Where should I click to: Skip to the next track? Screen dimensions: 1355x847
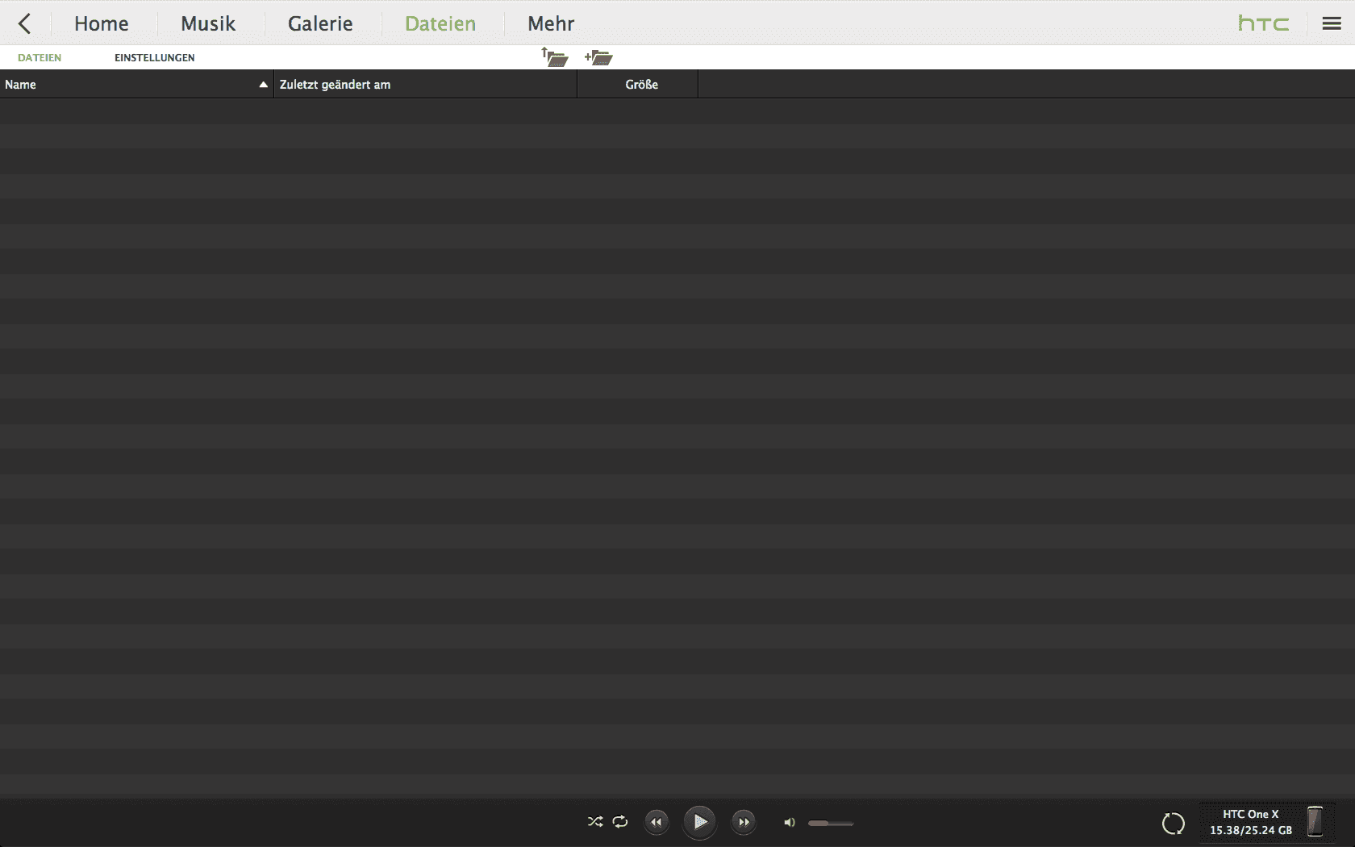744,822
